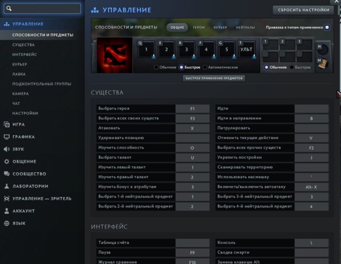The image size is (341, 264).
Task: Click the O binding for Изучить способность
Action: coord(192,148)
